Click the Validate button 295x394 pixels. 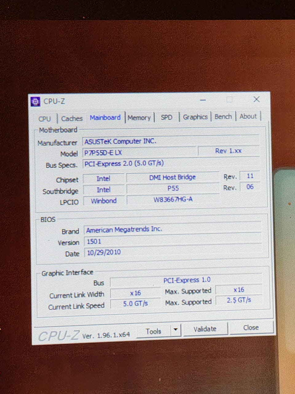tap(205, 329)
